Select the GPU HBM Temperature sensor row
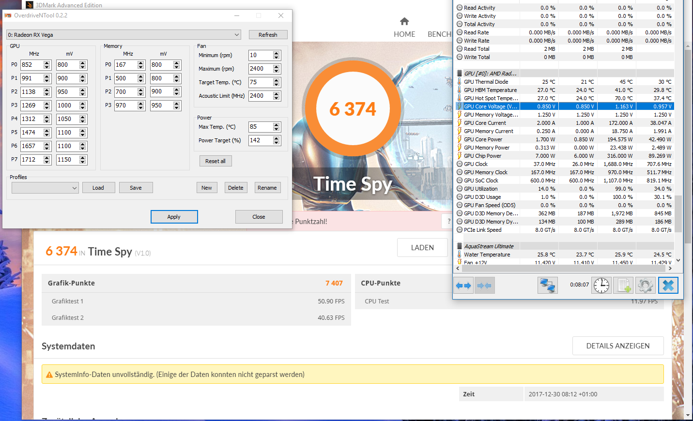 coord(564,90)
